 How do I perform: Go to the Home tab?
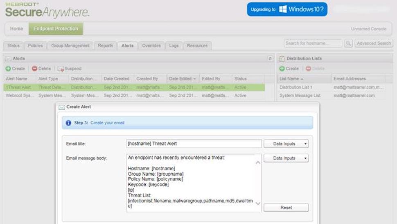tap(16, 29)
